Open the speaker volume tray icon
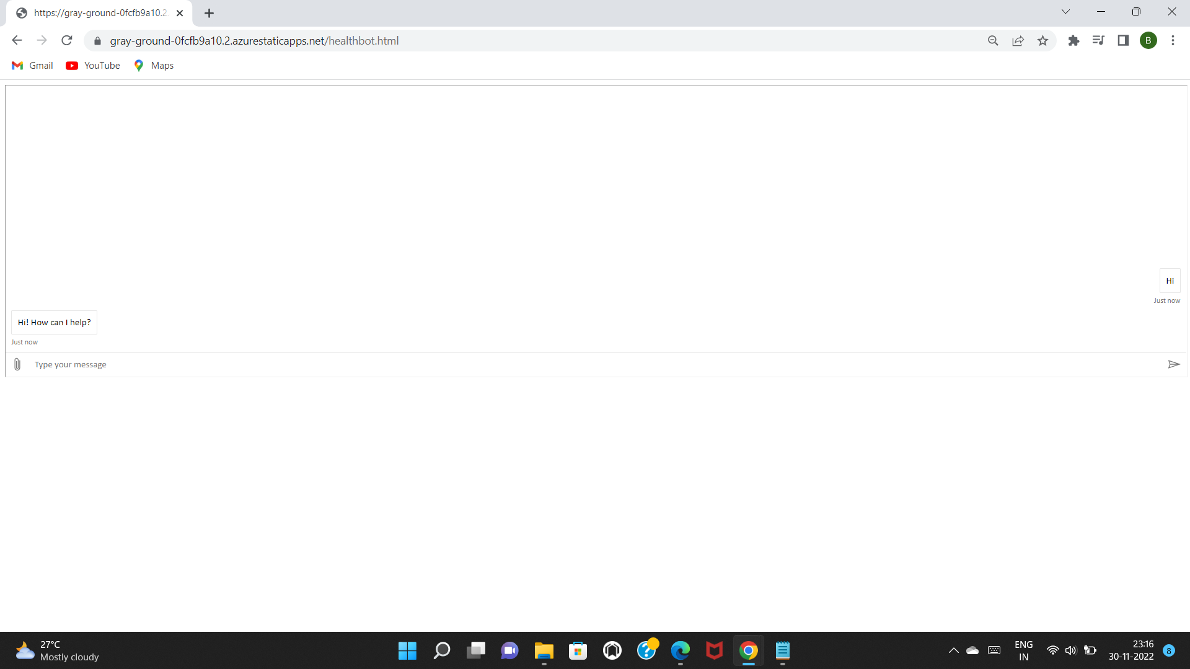The image size is (1190, 669). click(x=1070, y=650)
